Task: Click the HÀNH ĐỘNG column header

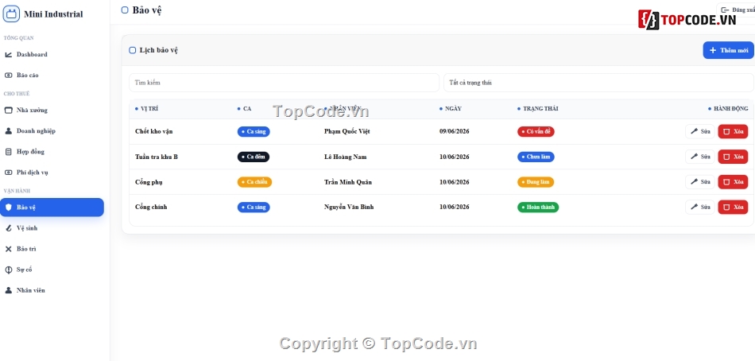Action: (x=728, y=109)
